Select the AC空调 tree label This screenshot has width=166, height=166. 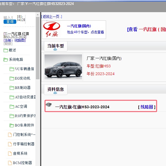pyautogui.click(x=21, y=107)
